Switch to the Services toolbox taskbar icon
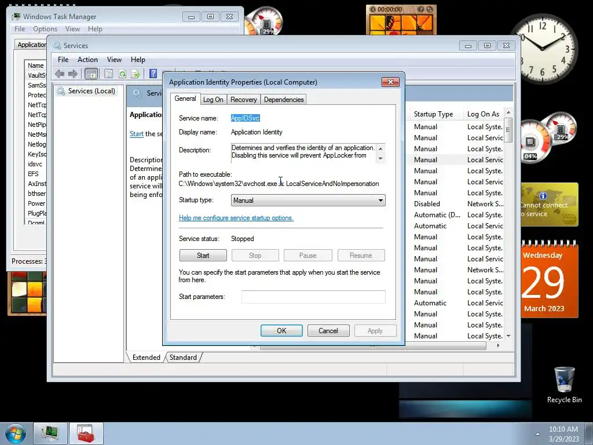 86,433
